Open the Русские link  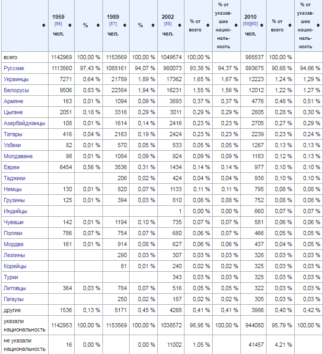(x=14, y=68)
